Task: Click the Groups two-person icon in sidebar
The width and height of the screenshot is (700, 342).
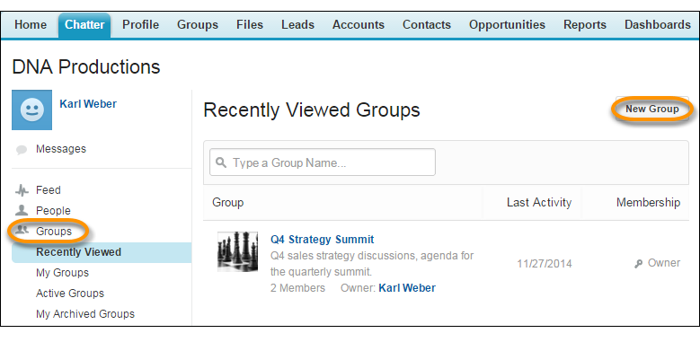Action: click(22, 231)
